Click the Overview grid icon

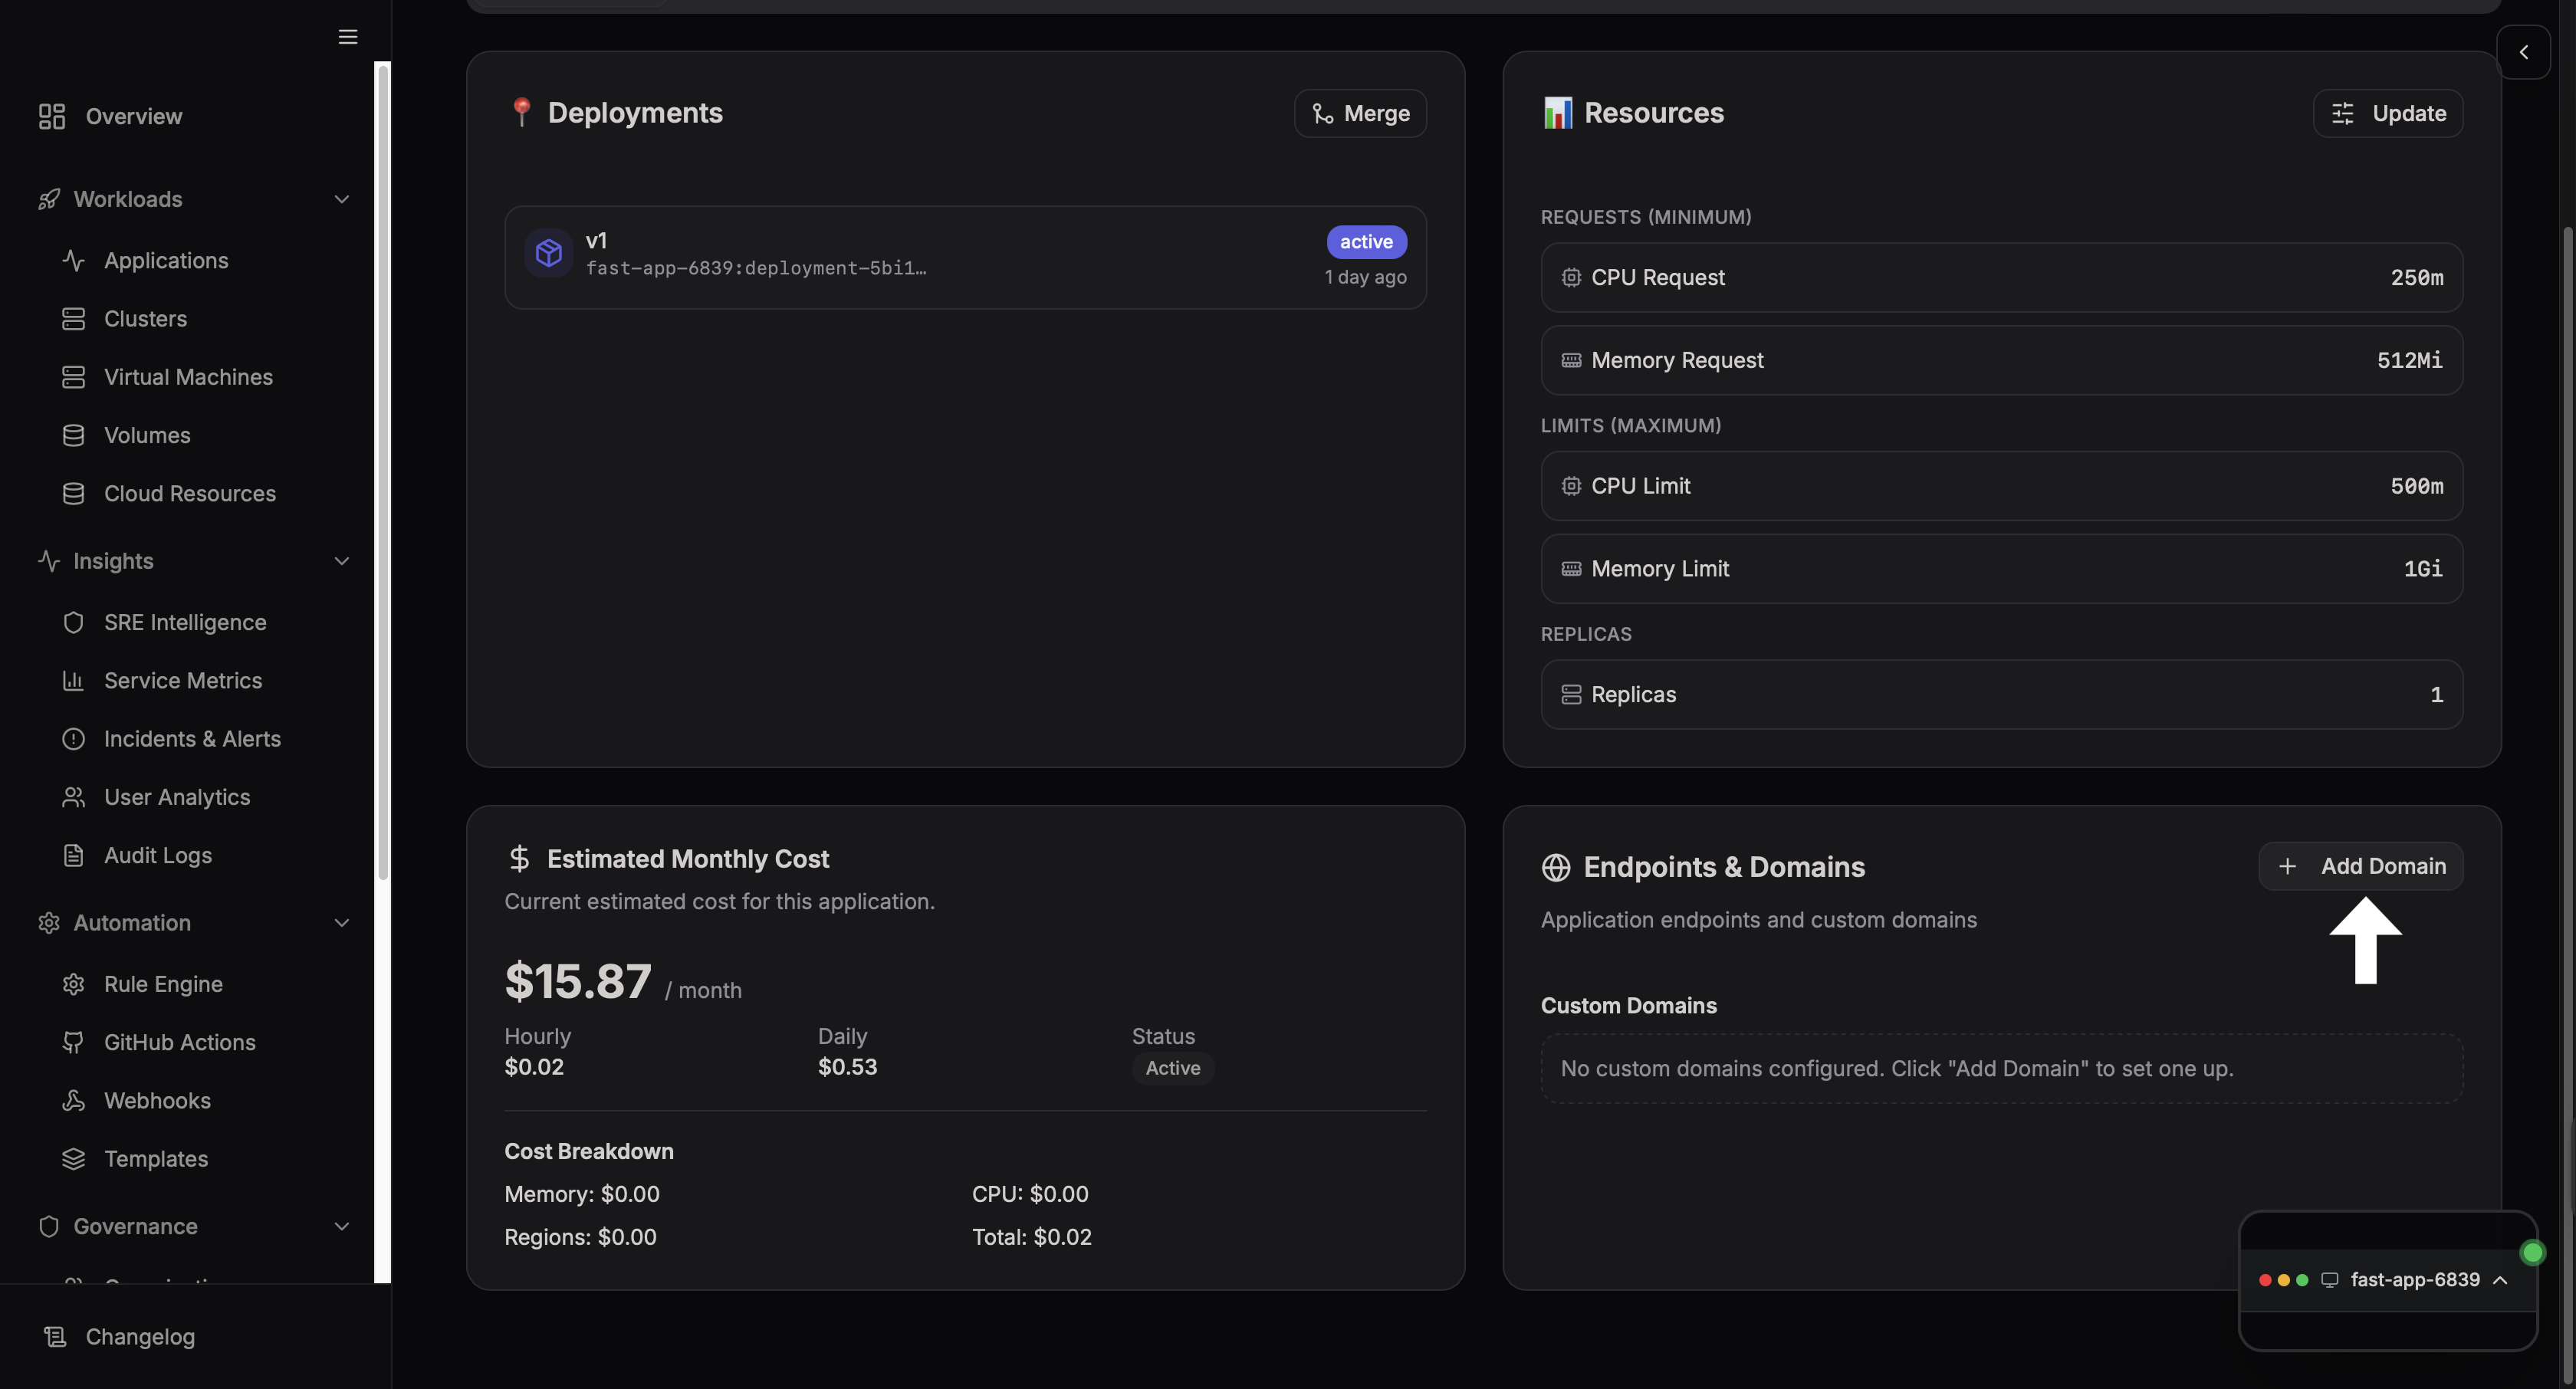52,116
